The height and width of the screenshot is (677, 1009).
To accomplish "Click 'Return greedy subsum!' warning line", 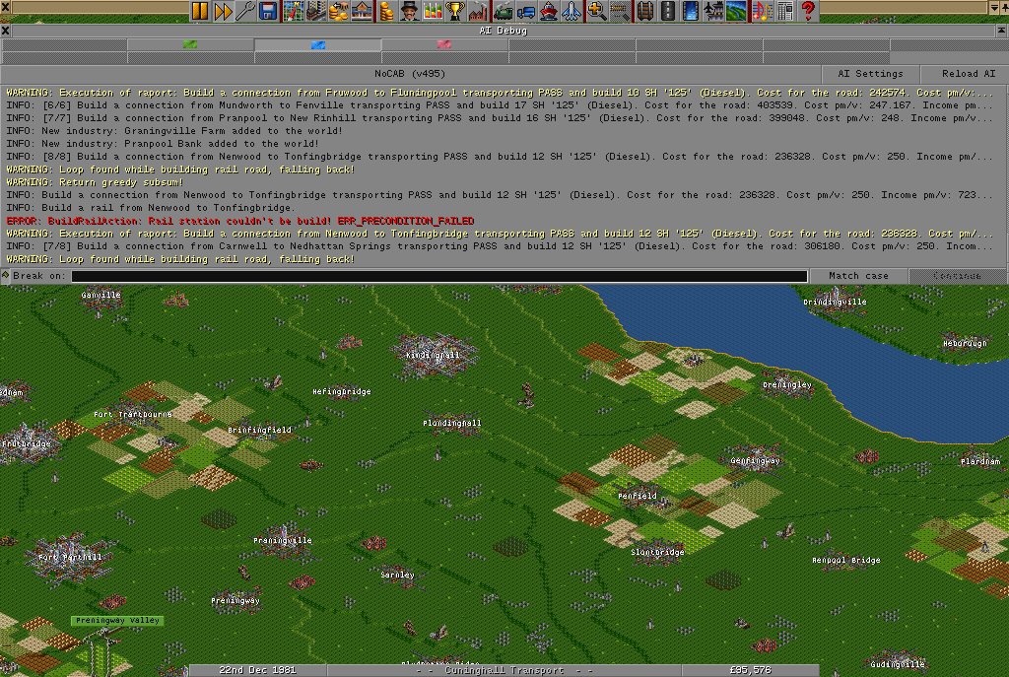I will click(95, 182).
